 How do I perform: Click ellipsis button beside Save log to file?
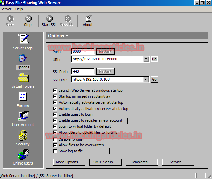point(115,151)
